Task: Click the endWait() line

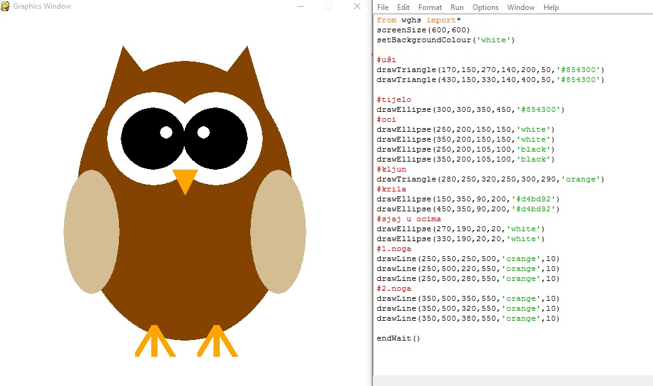Action: [x=398, y=339]
